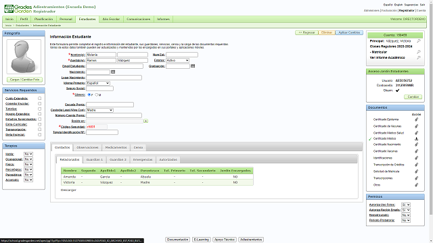Open Autoriza Uso Fotos dropdown
The height and width of the screenshot is (243, 433).
(x=406, y=205)
